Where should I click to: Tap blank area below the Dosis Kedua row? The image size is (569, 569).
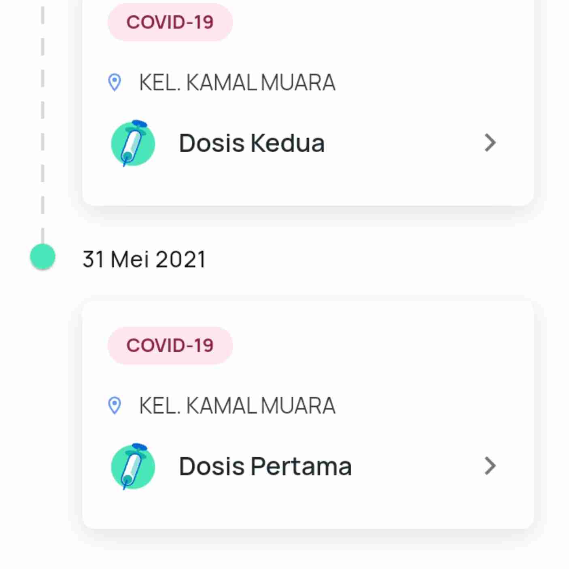308,186
